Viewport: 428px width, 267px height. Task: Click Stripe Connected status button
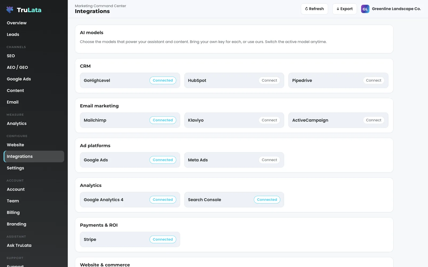163,239
